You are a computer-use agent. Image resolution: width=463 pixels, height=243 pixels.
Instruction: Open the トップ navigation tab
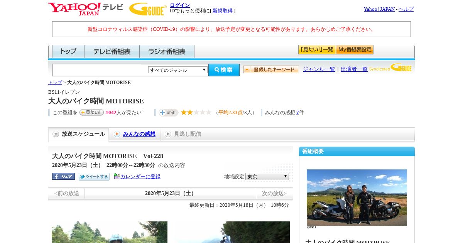click(68, 51)
